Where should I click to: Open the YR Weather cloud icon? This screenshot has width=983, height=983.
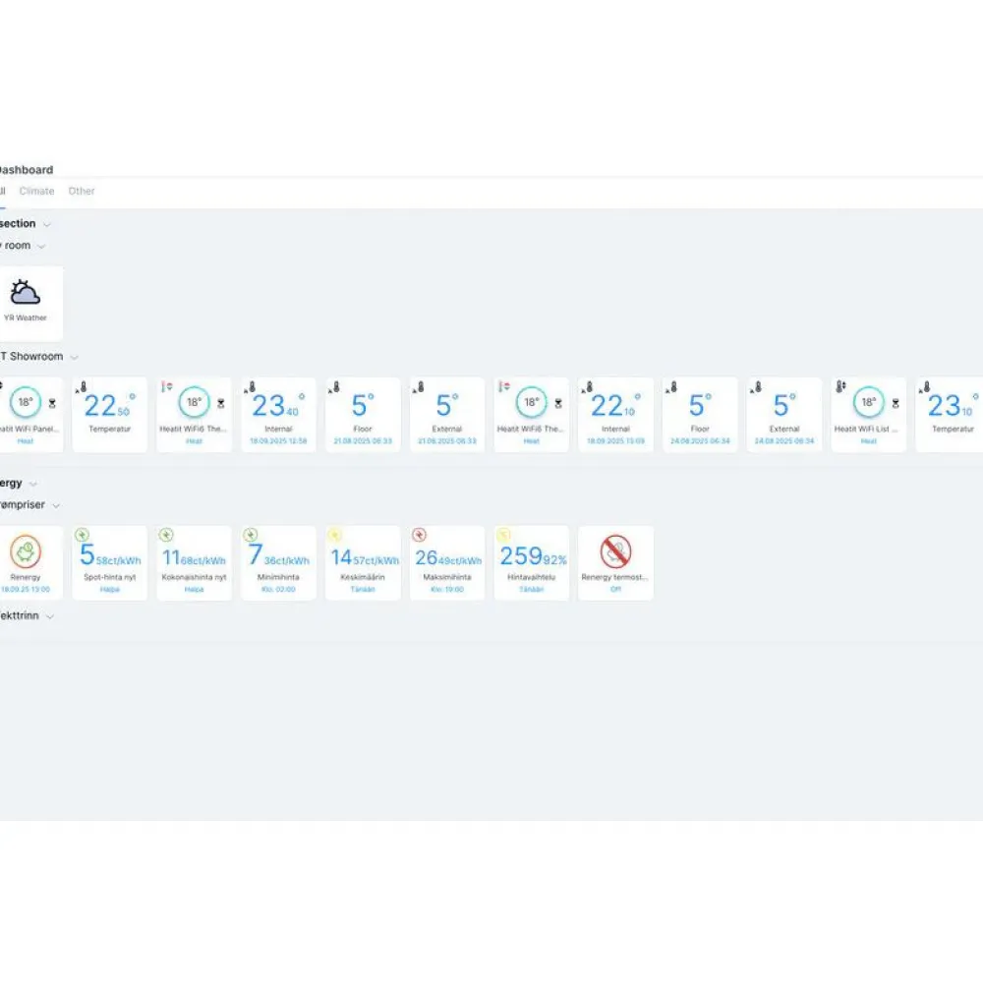[x=26, y=293]
